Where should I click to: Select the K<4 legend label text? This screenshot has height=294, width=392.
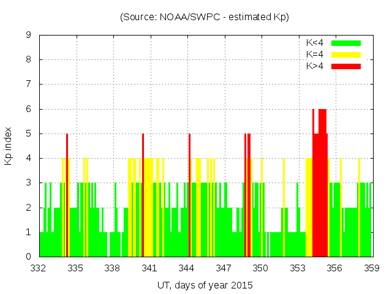click(x=315, y=43)
